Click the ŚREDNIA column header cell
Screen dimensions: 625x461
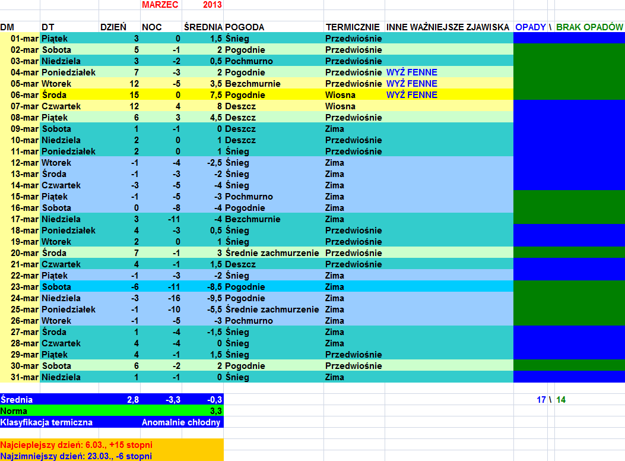point(203,27)
